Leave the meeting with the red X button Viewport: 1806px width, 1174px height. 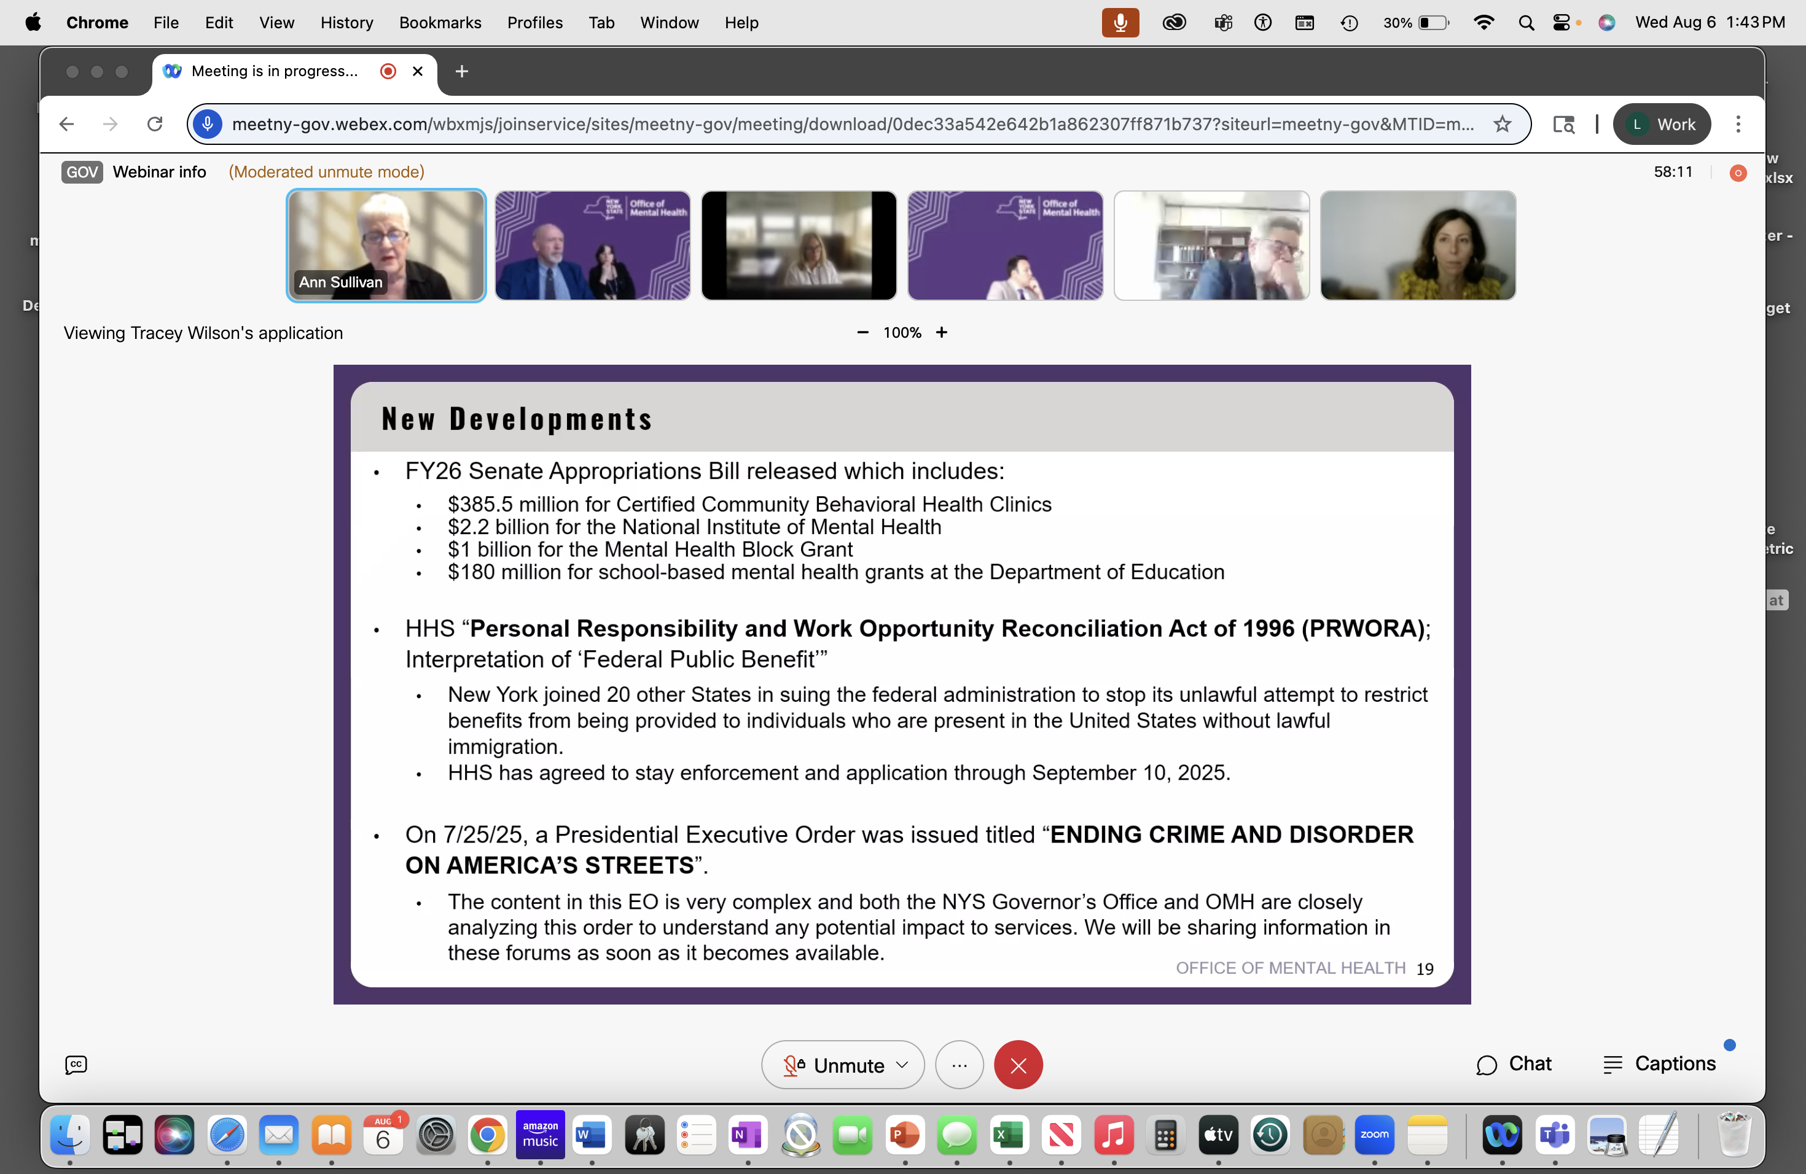pos(1018,1065)
